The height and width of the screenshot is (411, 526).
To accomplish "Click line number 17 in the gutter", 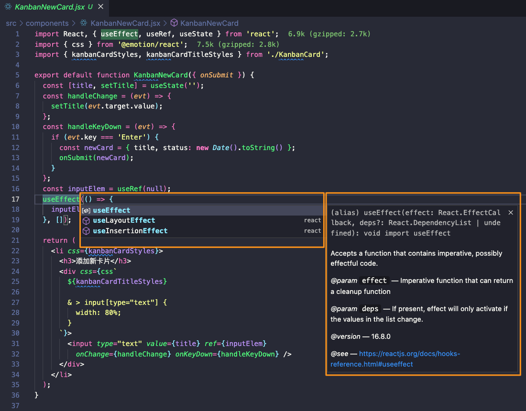I will click(x=15, y=199).
